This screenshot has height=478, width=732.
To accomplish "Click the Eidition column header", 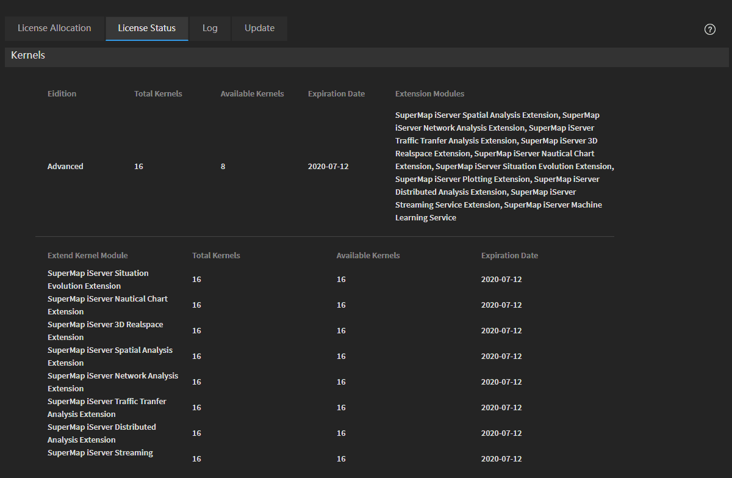I will (x=62, y=94).
